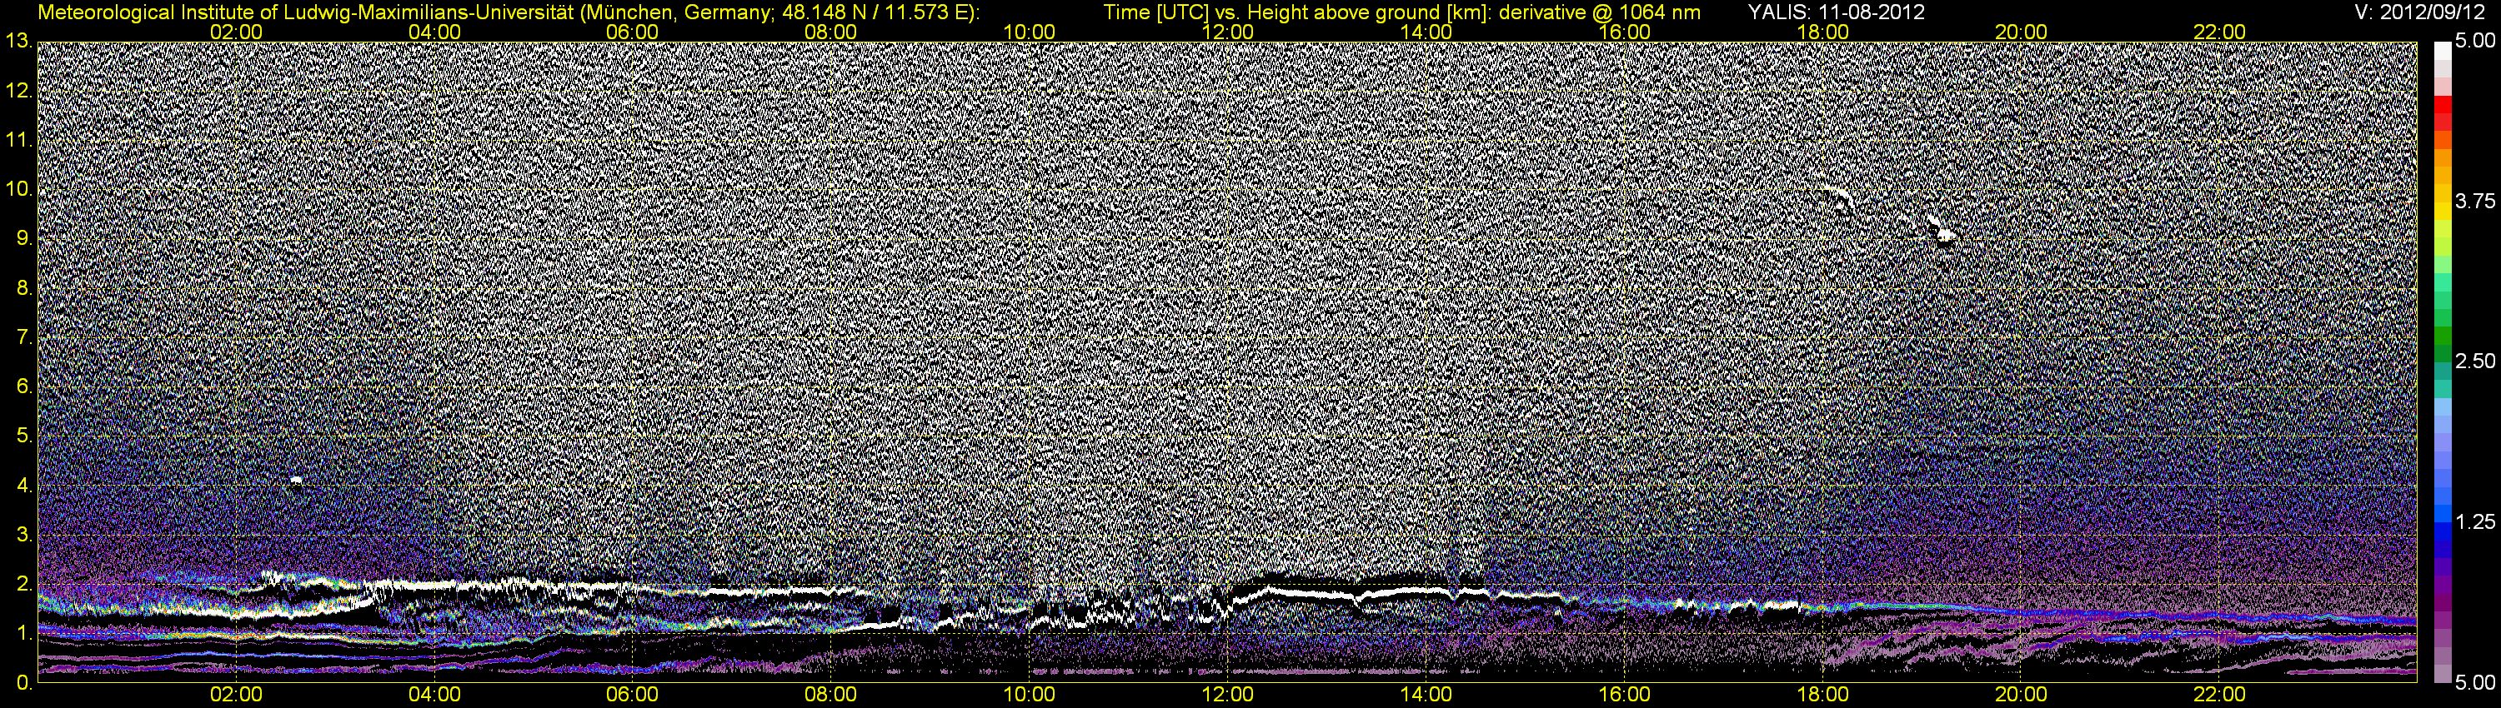The image size is (2501, 708).
Task: Click the 1.25 colorbar value
Action: (2475, 523)
